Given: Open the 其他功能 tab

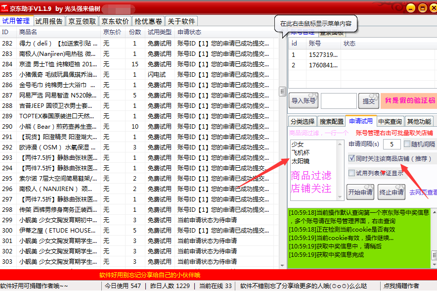Looking at the screenshot, I should pyautogui.click(x=419, y=121).
